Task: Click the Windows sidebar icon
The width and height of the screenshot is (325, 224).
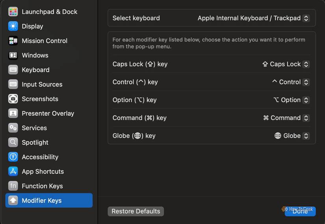Action: [x=13, y=55]
